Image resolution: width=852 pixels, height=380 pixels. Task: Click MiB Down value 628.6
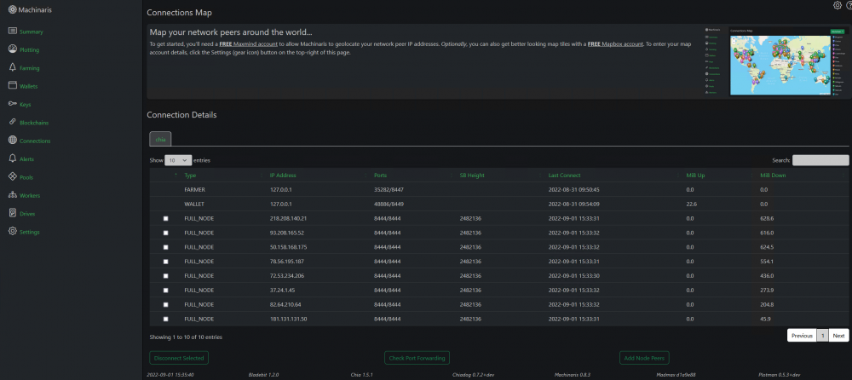pyautogui.click(x=767, y=218)
